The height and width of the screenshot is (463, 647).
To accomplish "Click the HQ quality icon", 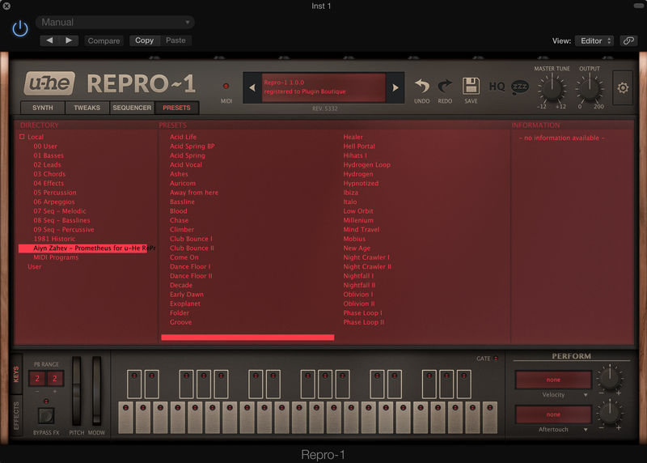I will 497,87.
